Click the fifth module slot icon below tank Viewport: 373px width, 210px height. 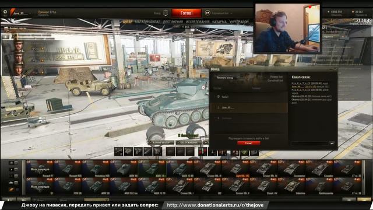[x=157, y=152]
